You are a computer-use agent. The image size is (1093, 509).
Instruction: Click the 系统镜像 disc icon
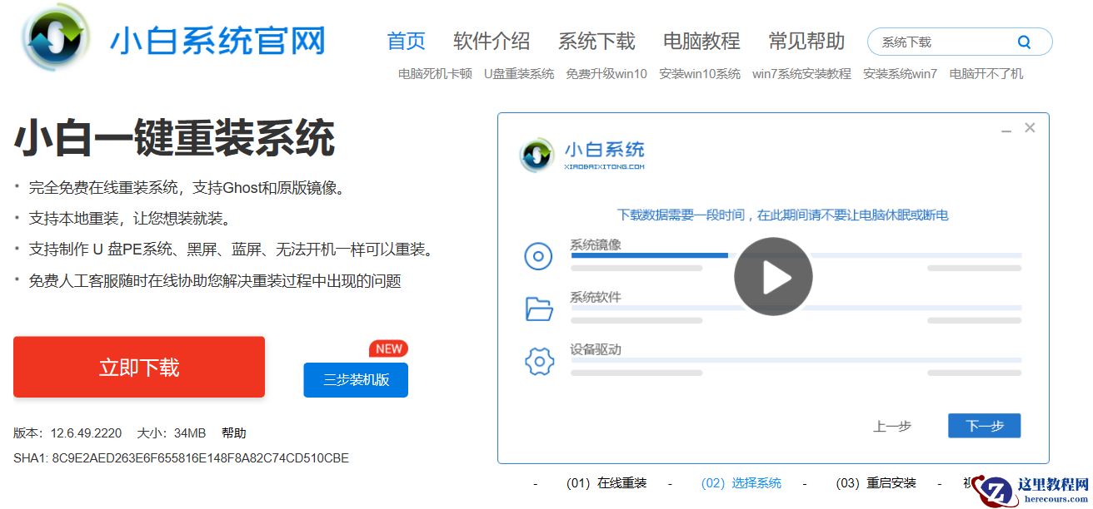click(x=538, y=256)
